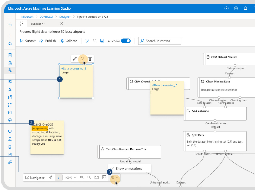Select the 202103 OneDCG sticky note
The height and width of the screenshot is (190, 255).
pos(47,137)
